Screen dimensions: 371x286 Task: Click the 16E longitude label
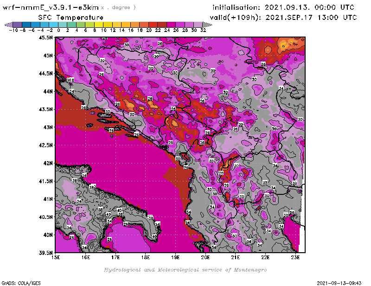[86, 257]
